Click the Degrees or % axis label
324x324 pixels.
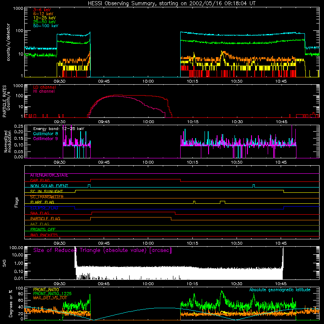point(11,303)
